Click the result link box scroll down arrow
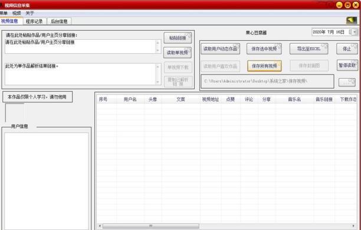Viewport: 361px width, 230px height. [x=158, y=82]
